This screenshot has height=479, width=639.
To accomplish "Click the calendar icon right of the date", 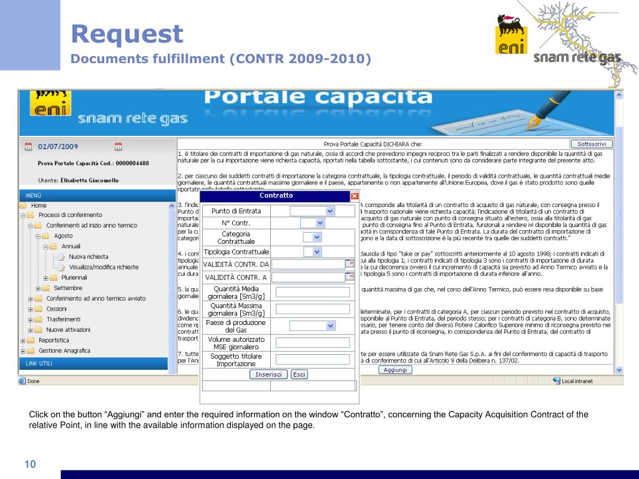I will (x=118, y=146).
